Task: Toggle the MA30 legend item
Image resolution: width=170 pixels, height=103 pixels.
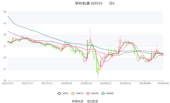Action: click(92, 93)
